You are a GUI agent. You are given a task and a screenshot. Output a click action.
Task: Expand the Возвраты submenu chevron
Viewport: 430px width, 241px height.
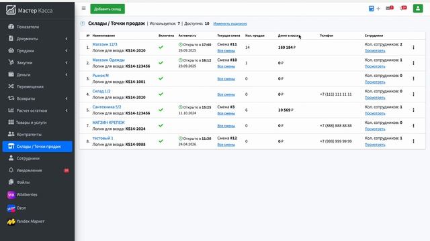click(67, 98)
